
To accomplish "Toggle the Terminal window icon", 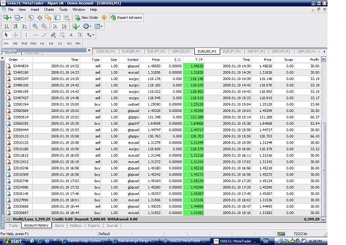I will point(58,18).
